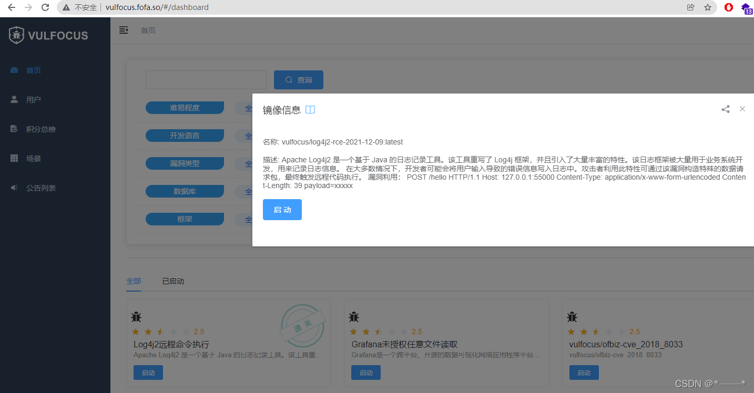Select the 难易程度 filter tag
754x393 pixels.
click(185, 108)
